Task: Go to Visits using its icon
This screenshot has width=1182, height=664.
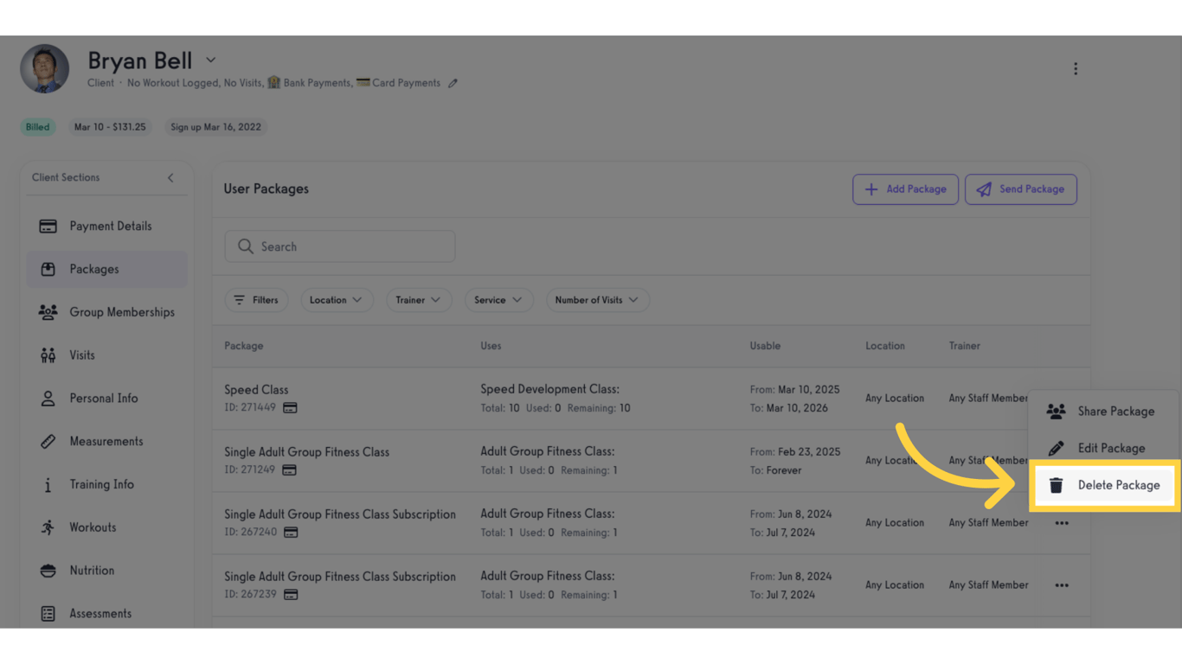Action: pyautogui.click(x=48, y=355)
